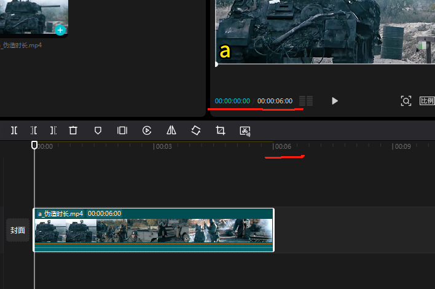Click the preview zoom-to-fit icon
435x289 pixels.
pos(406,101)
